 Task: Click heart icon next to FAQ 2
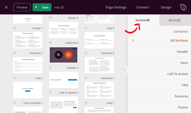(14, 78)
